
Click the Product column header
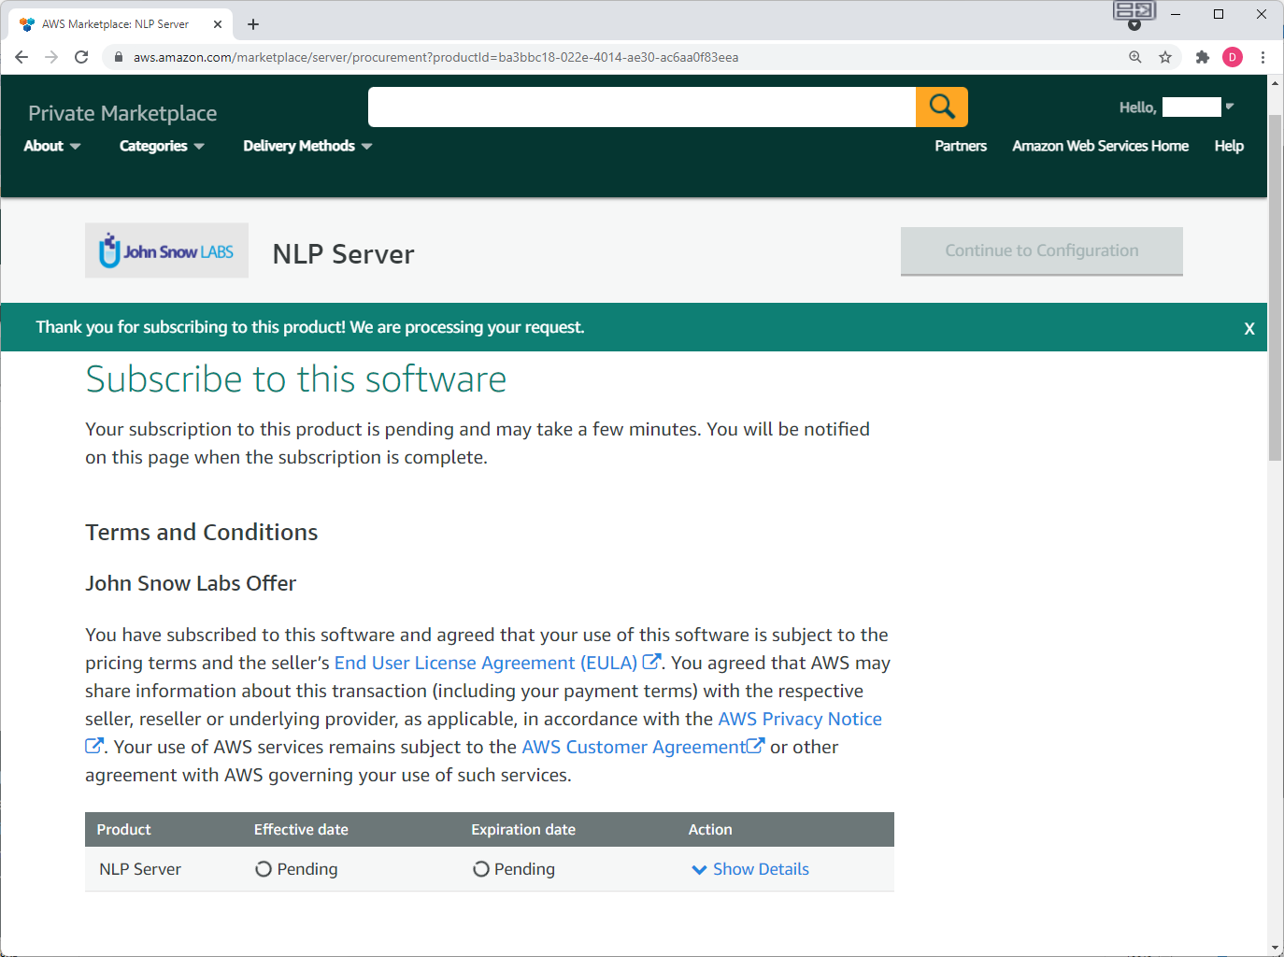(123, 829)
